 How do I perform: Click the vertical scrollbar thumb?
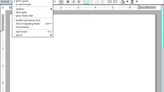click(162, 28)
